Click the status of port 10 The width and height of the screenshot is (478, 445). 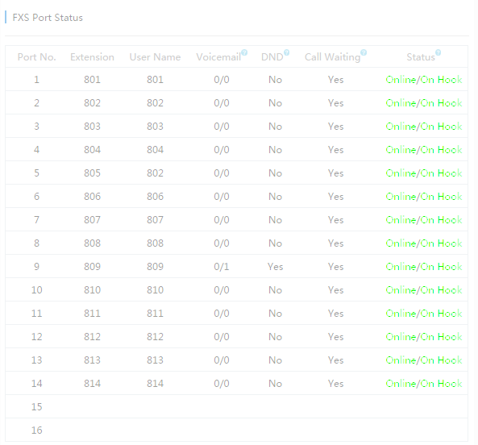(424, 290)
